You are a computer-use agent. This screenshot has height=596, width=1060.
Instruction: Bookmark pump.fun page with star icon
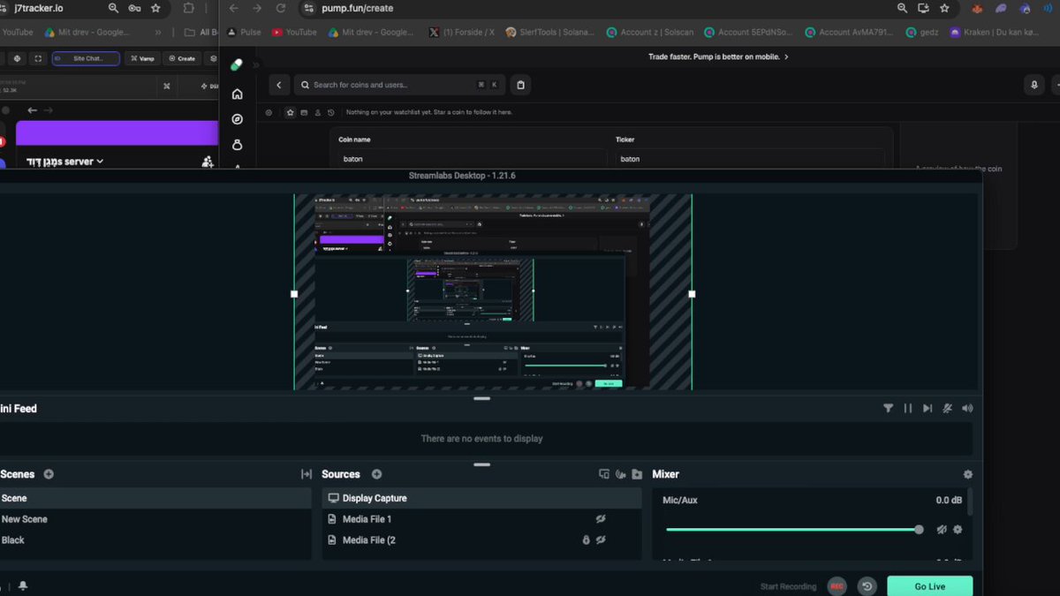944,8
